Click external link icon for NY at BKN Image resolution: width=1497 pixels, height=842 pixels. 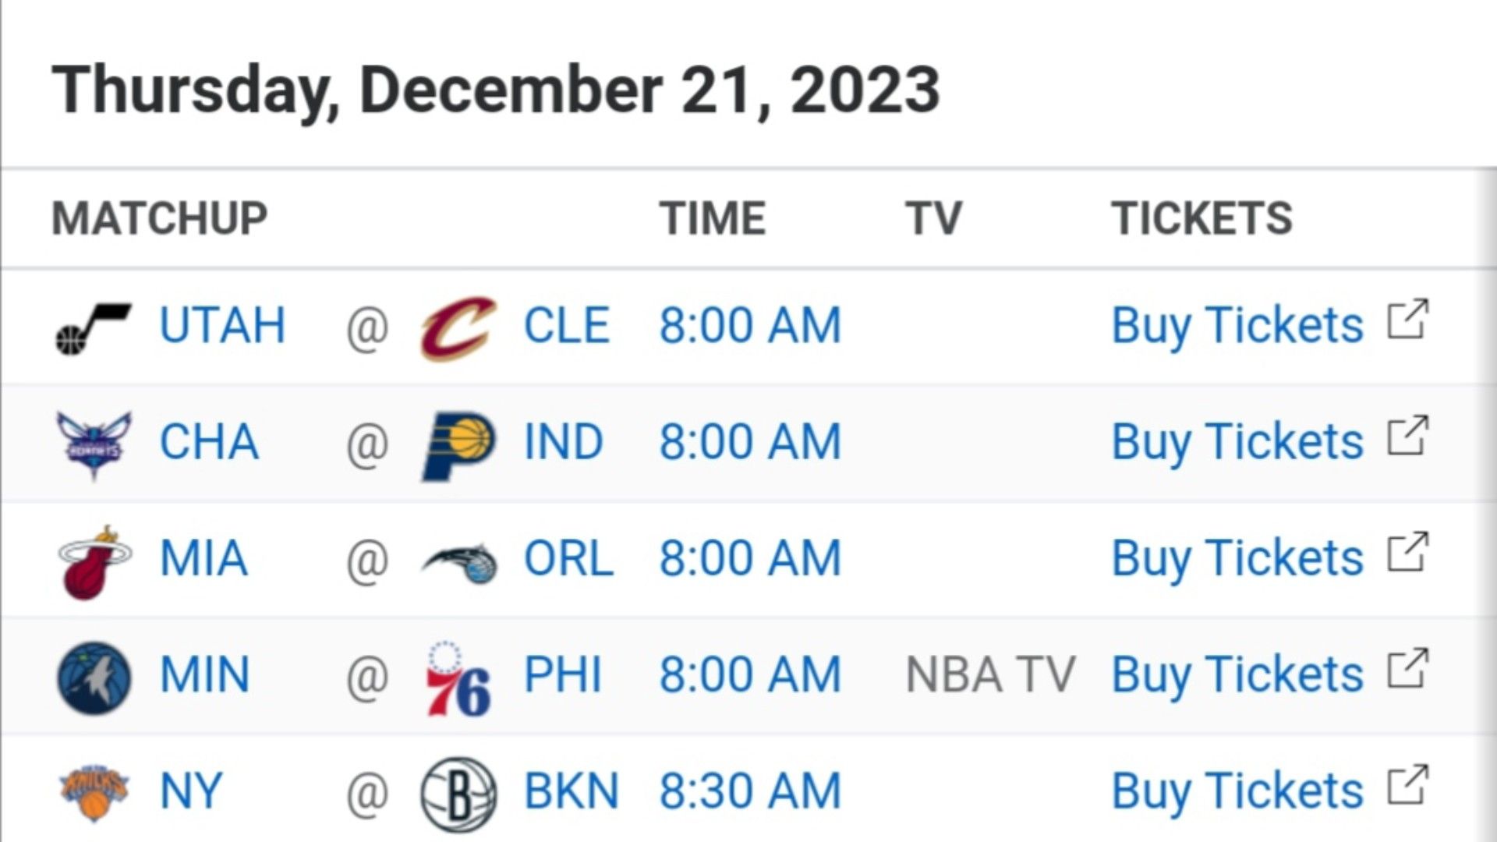click(1408, 784)
